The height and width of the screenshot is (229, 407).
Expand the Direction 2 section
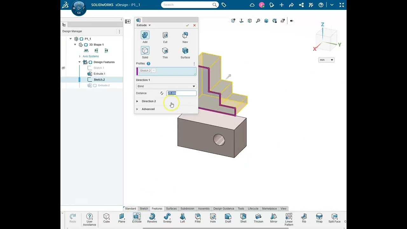point(137,101)
